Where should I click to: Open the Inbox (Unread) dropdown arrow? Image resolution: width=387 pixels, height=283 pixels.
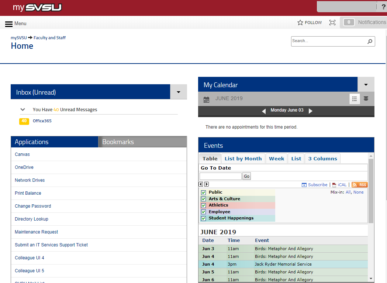[179, 92]
